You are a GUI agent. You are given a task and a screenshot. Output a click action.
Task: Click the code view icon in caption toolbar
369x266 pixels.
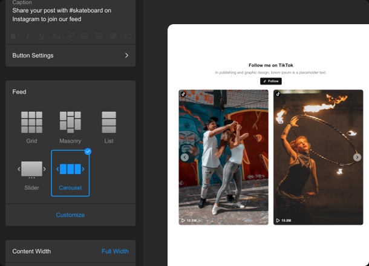[x=128, y=37]
